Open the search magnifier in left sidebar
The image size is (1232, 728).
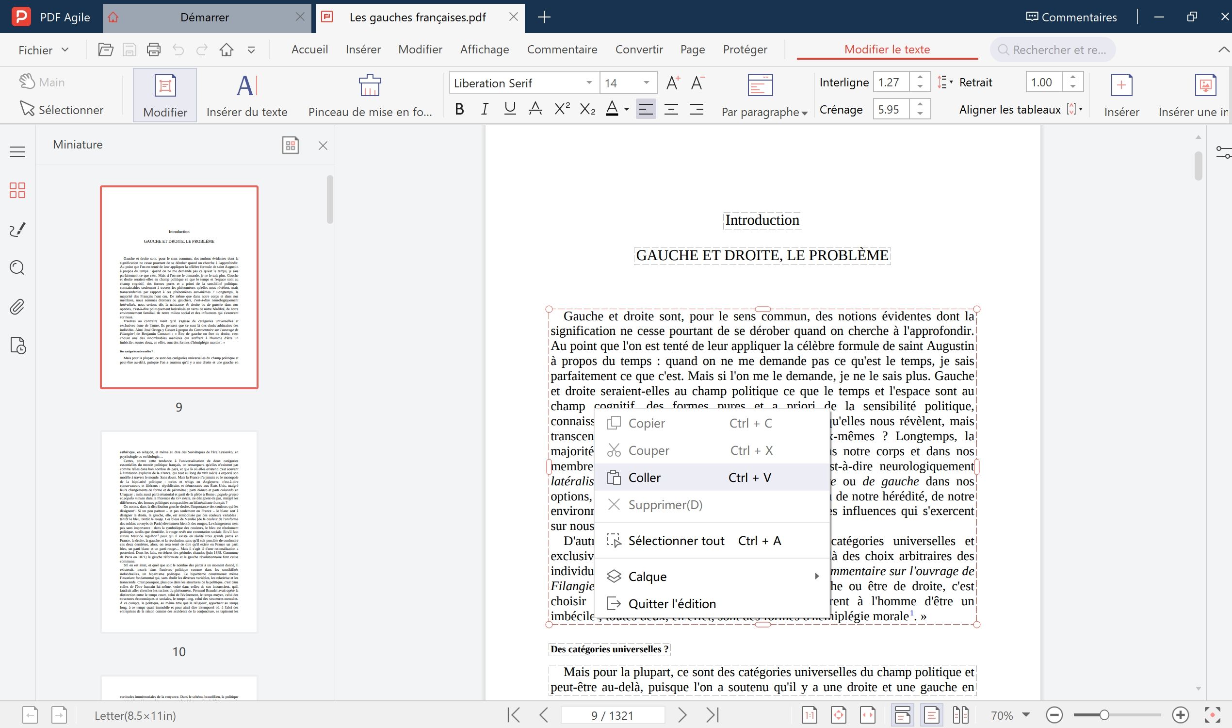pos(17,268)
